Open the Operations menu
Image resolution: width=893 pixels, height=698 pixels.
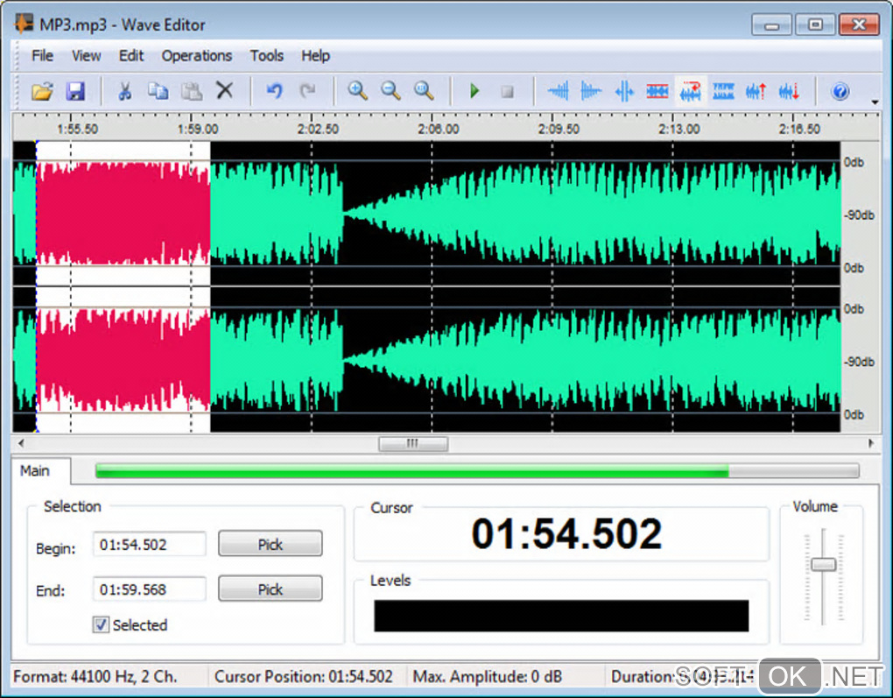(196, 56)
